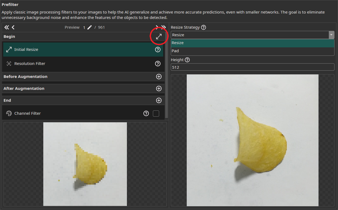Open the Resize Strategy dropdown

click(331, 35)
